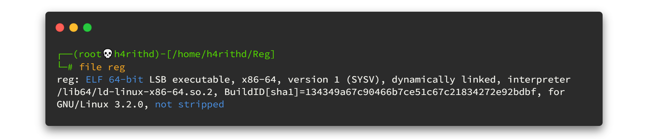
Task: Click the BuildID sha1 hash string
Action: click(421, 92)
